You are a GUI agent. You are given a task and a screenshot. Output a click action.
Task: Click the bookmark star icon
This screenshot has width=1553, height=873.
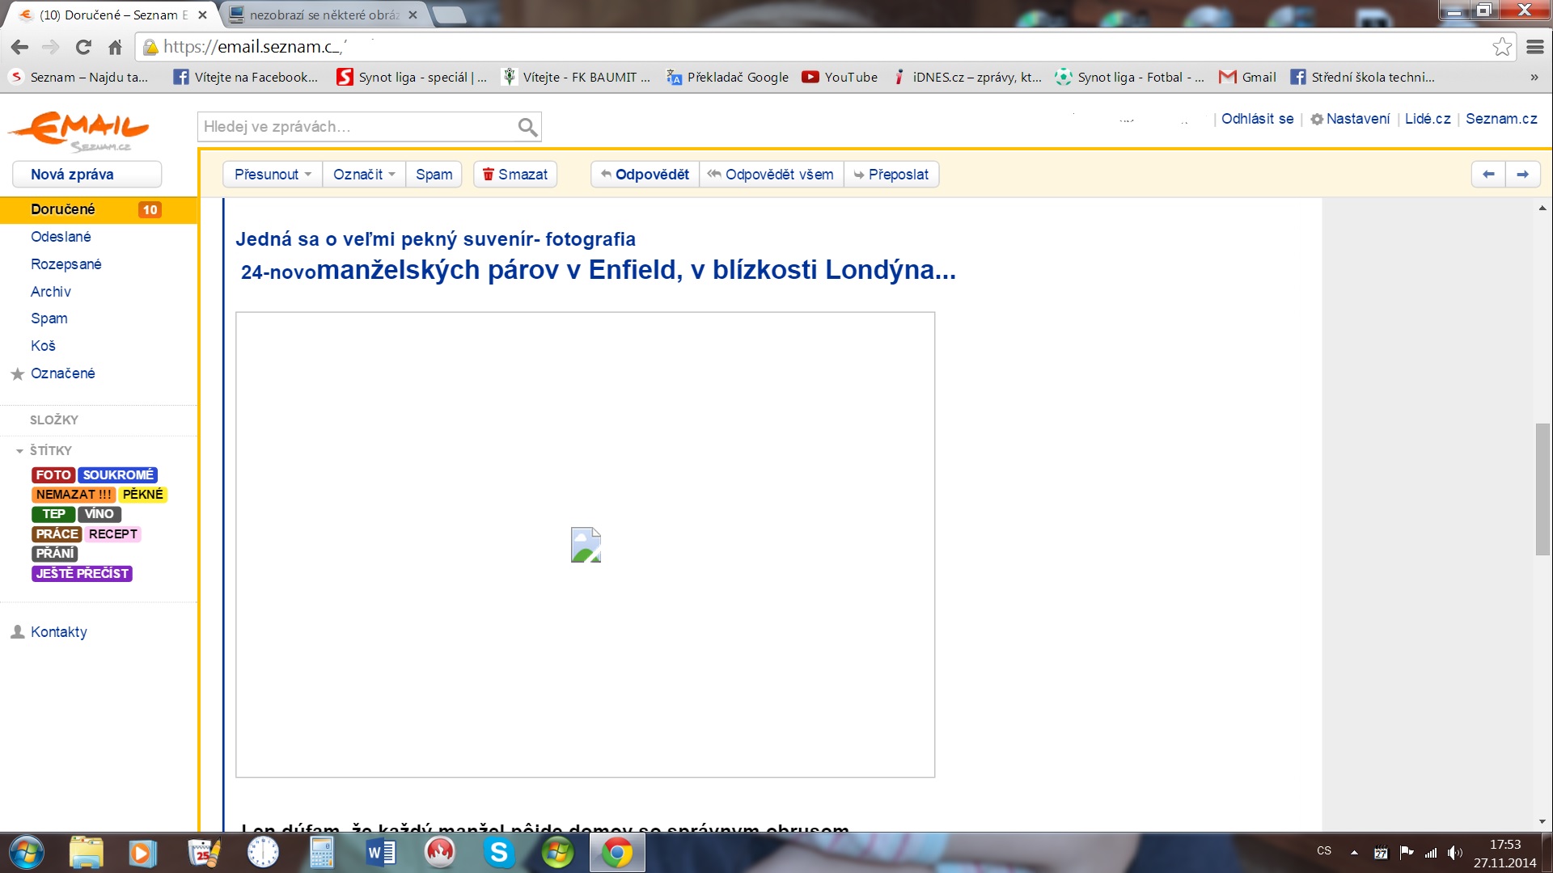(1502, 47)
